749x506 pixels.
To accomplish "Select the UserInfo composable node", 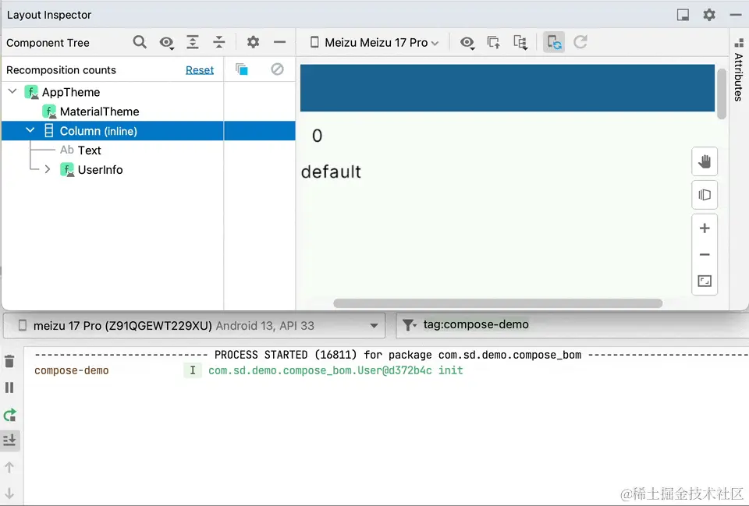I will pyautogui.click(x=100, y=169).
